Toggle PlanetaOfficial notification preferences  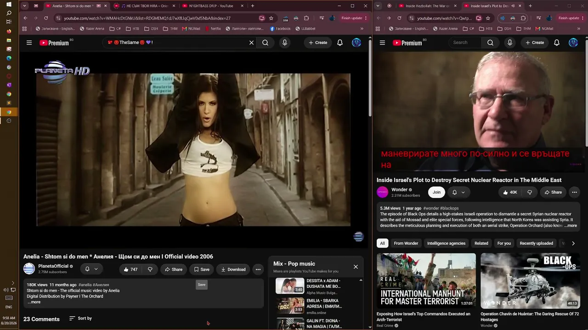tap(91, 269)
